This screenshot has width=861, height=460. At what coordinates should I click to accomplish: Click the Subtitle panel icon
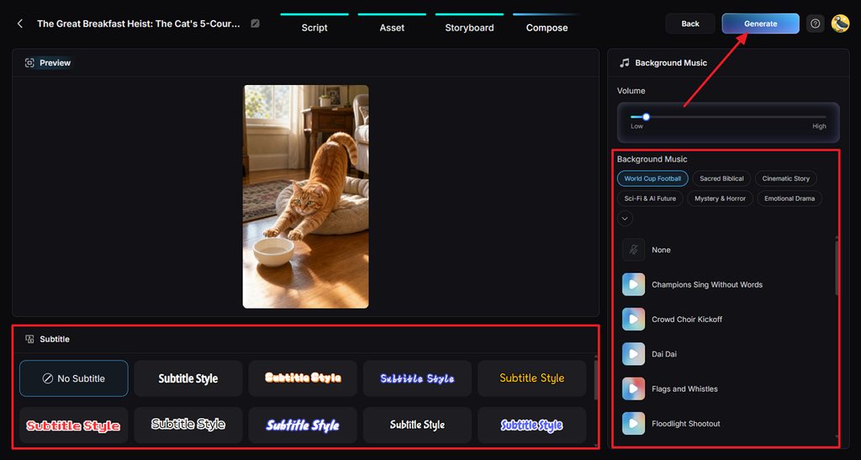(29, 339)
